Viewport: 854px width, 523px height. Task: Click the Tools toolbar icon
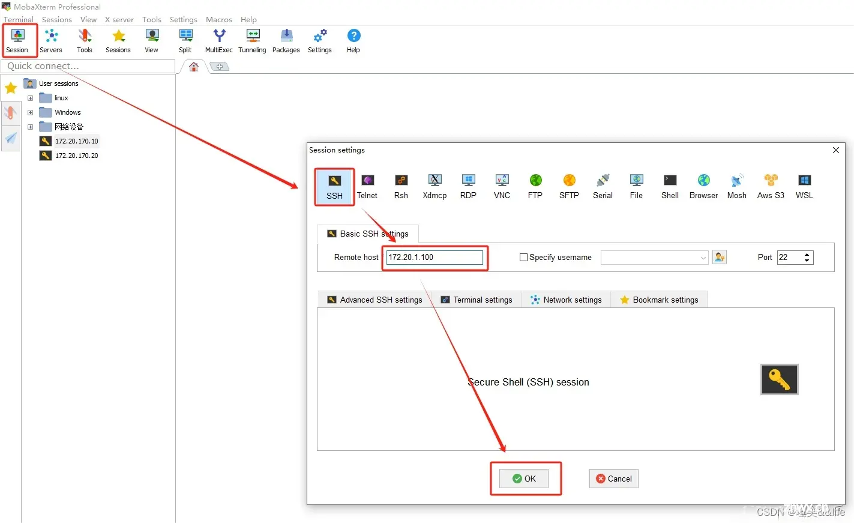tap(85, 40)
